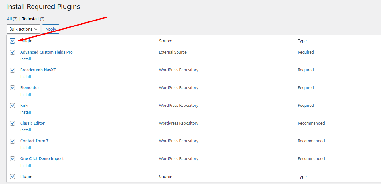Deselect One Click Demo Import checkbox
Viewport: 381px width, 184px height.
pos(12,159)
